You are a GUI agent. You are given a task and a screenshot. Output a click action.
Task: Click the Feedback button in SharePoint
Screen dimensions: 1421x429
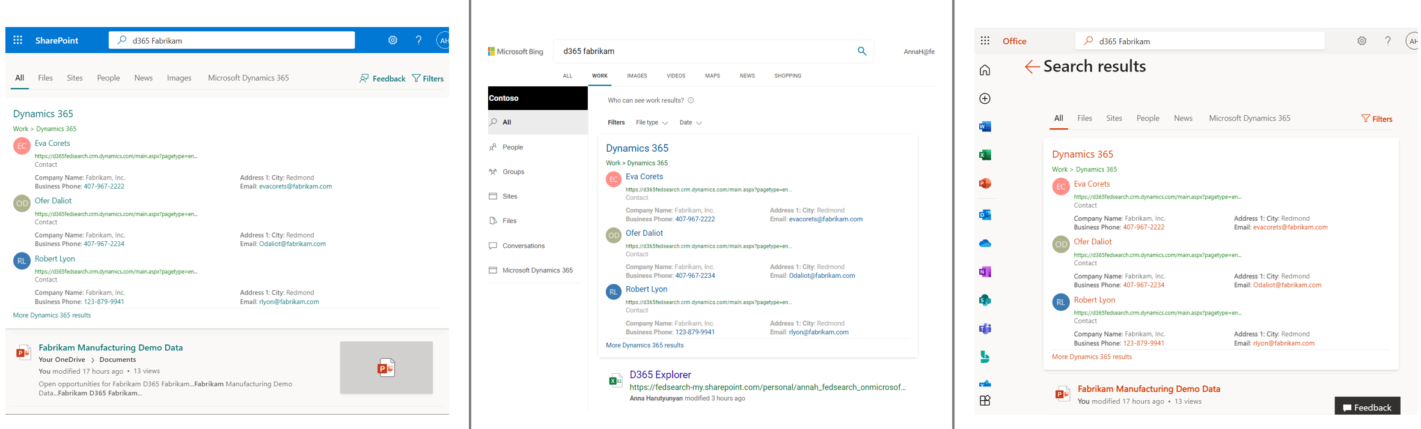pyautogui.click(x=382, y=79)
